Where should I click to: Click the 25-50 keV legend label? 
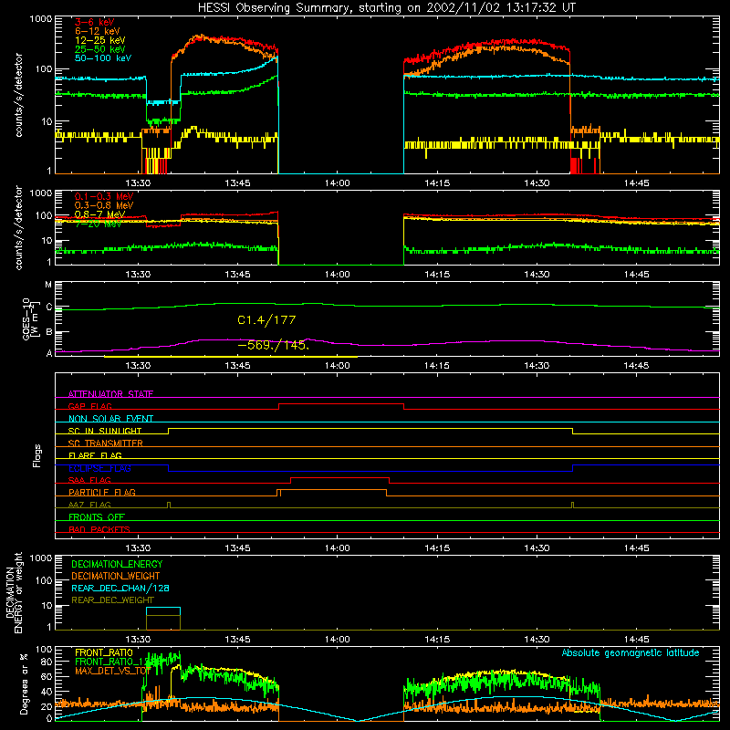pos(99,49)
